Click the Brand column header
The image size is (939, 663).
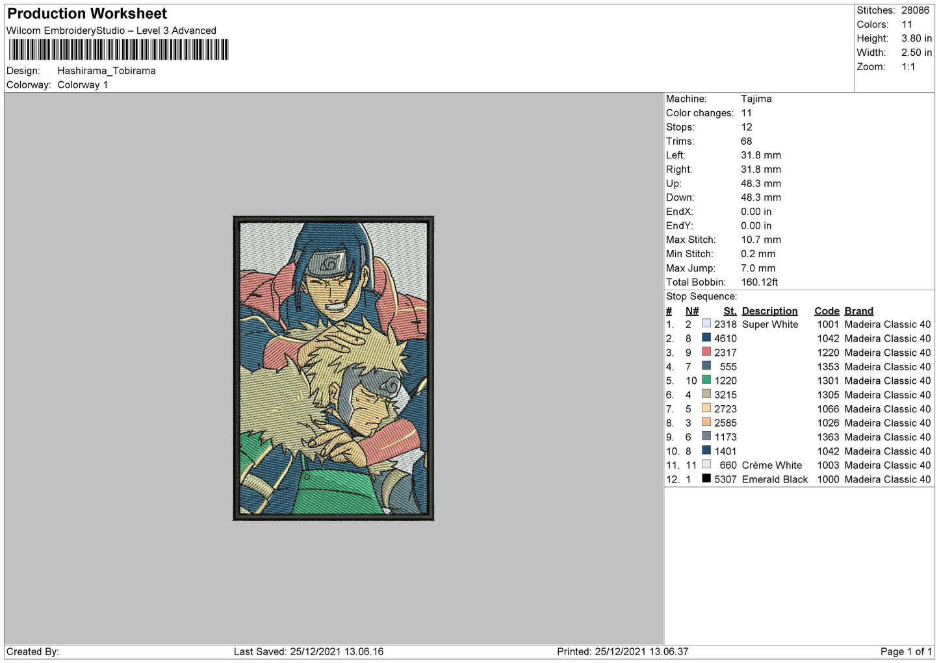click(859, 311)
